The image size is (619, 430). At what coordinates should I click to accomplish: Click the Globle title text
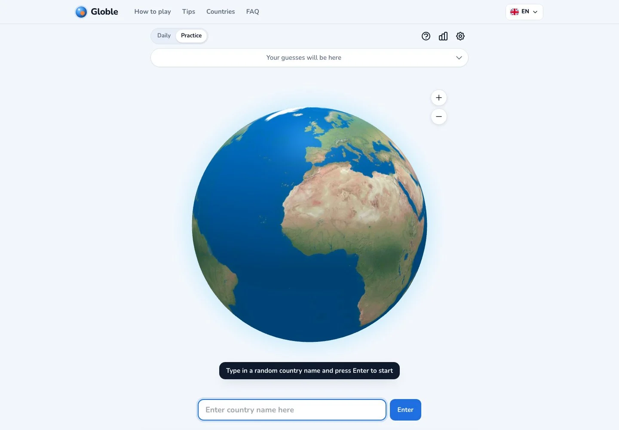[x=104, y=12]
